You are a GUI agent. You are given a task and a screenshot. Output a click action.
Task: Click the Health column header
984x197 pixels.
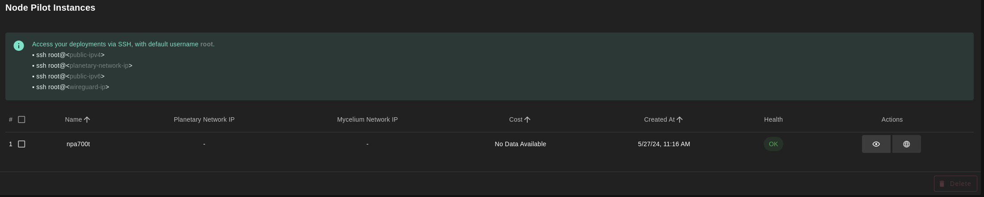point(773,119)
